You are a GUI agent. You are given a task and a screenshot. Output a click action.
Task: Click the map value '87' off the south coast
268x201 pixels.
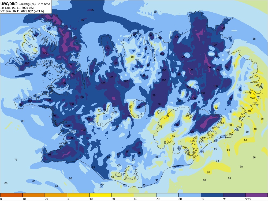pos(124,185)
